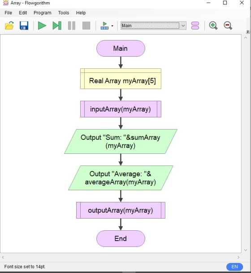Save the flowchart with the floppy disk icon

pos(24,26)
